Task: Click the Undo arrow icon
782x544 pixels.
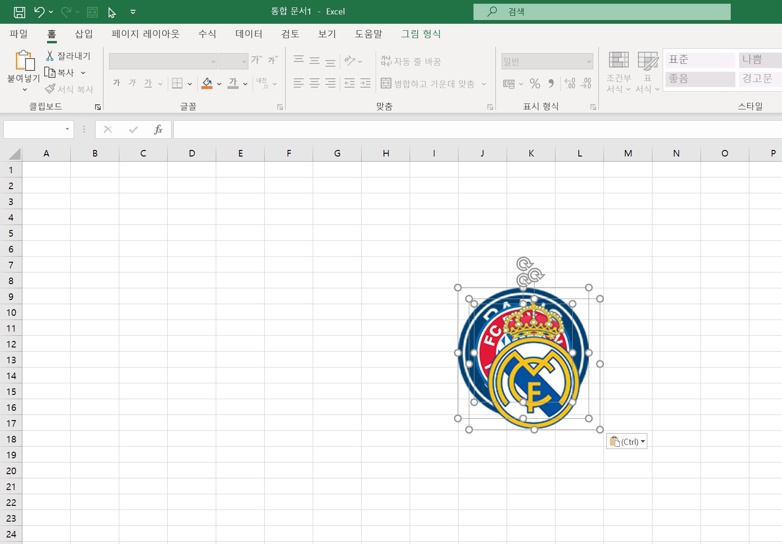Action: tap(39, 12)
